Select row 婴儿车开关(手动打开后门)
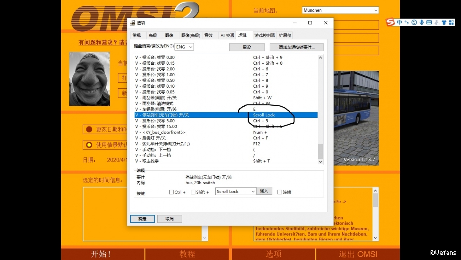 [226, 144]
